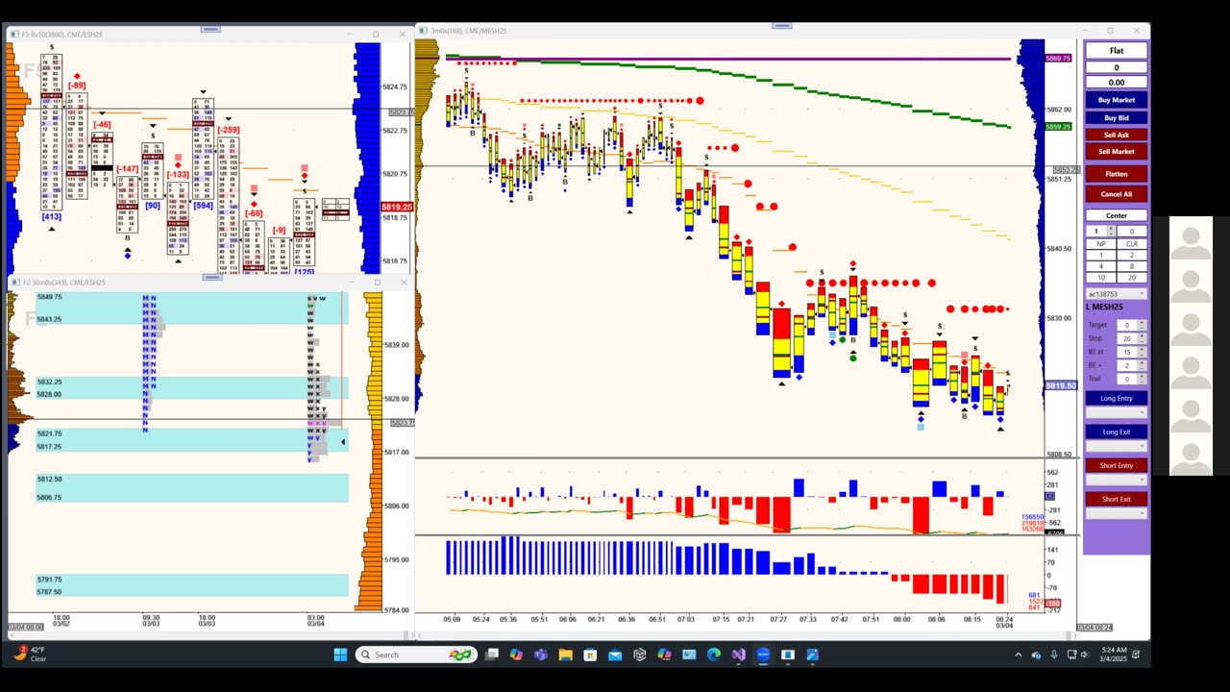Click the Long Exit button
Screen dimensions: 1230x692
[x=1116, y=432]
